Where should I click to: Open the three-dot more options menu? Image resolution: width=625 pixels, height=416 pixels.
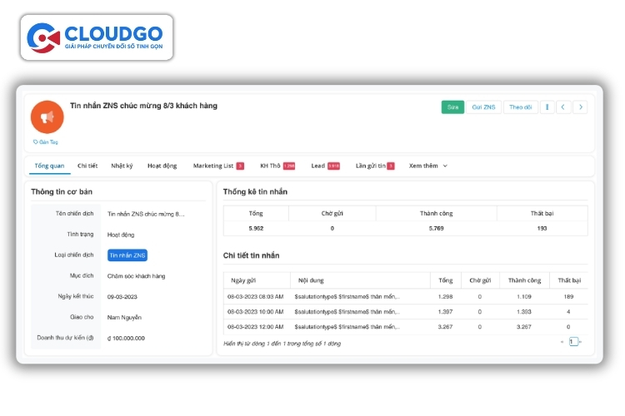547,107
